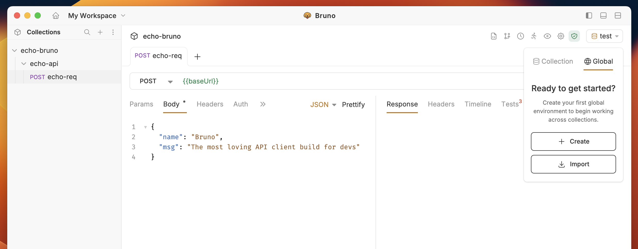Open Collections three-dot options menu

[x=113, y=32]
